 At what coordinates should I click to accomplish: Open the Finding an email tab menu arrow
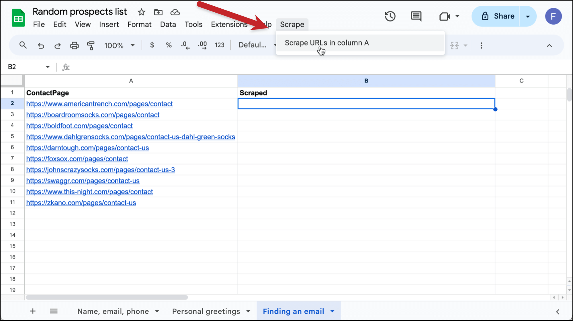click(x=332, y=311)
